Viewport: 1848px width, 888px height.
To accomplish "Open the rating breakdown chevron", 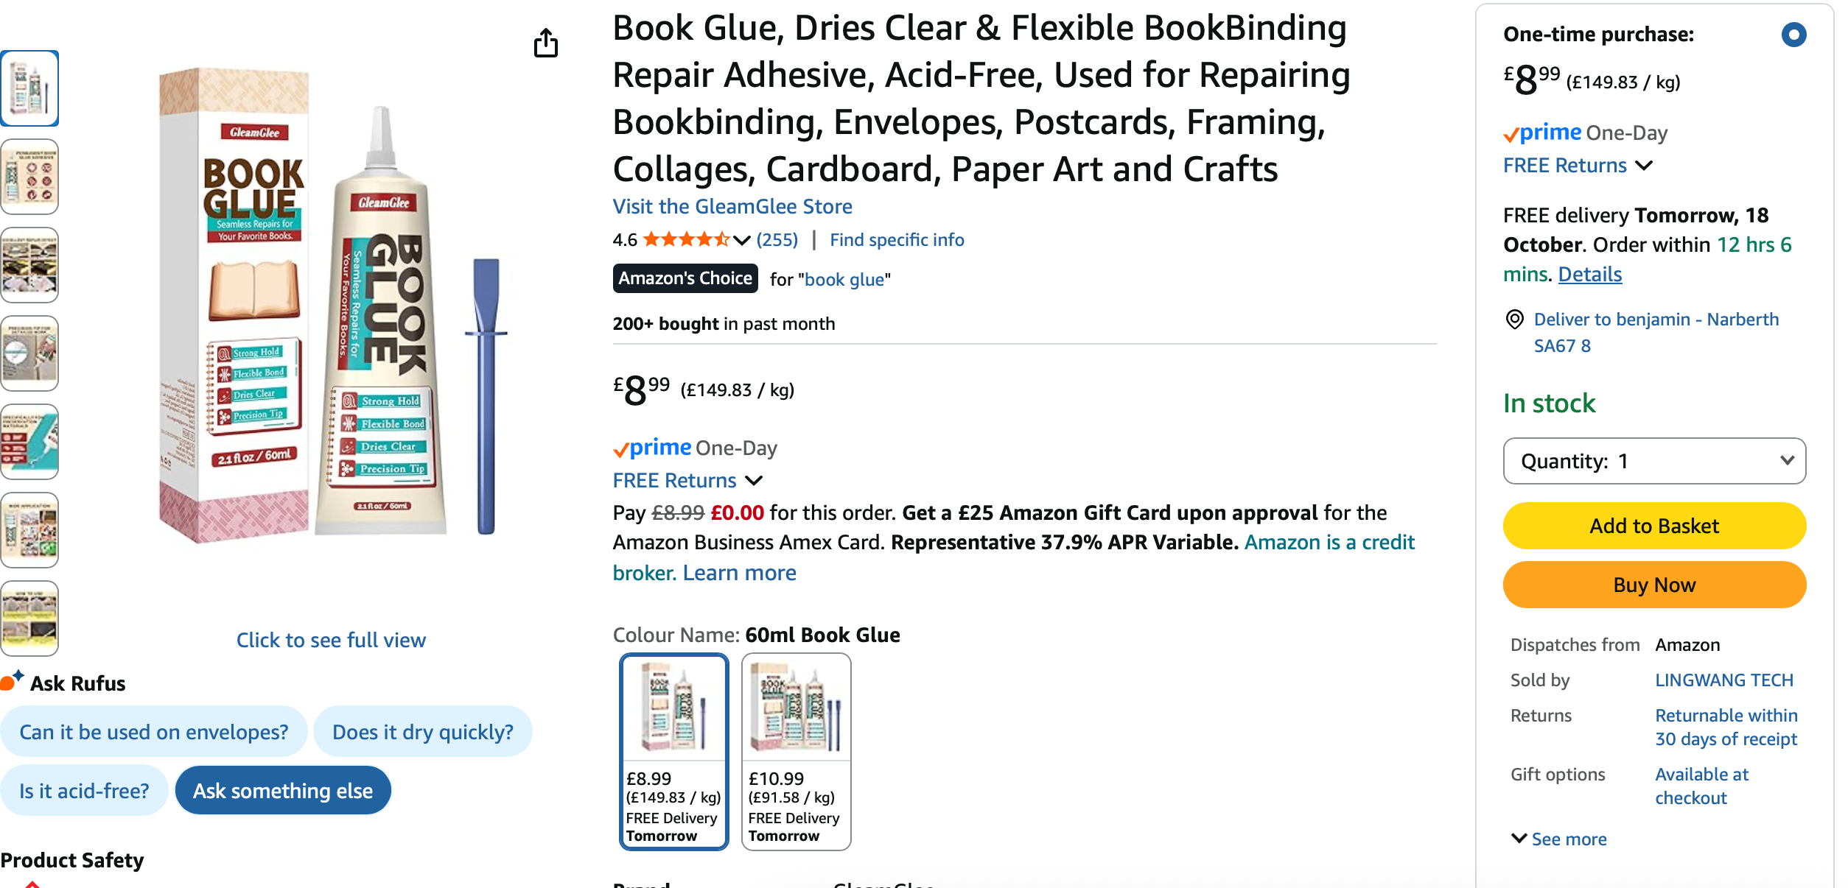I will tap(742, 240).
